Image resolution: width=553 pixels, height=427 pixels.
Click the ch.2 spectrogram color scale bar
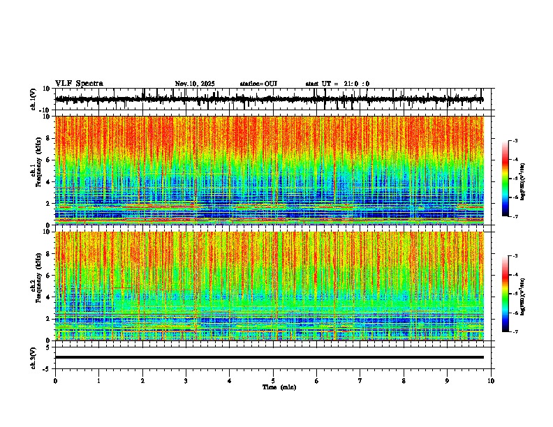point(505,294)
